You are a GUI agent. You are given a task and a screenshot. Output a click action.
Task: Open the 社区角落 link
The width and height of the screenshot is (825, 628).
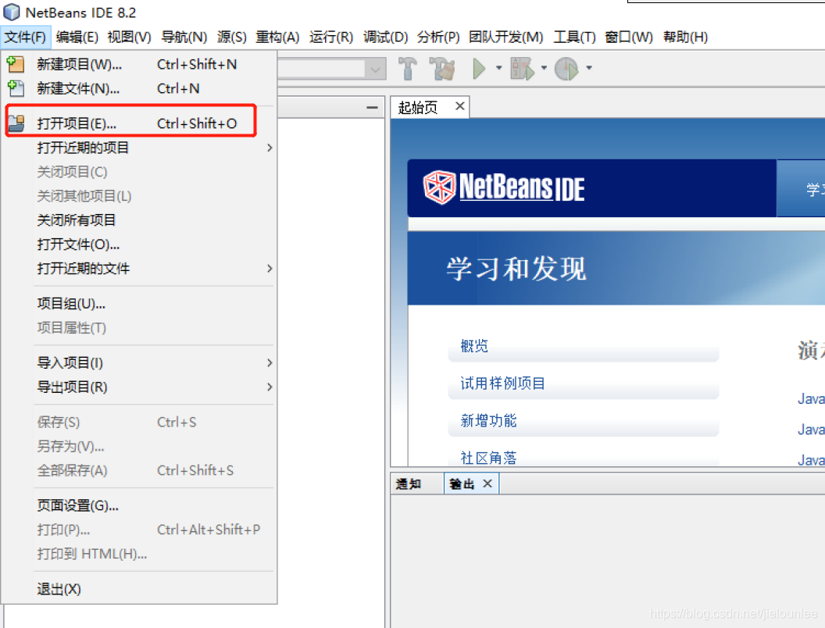point(488,459)
